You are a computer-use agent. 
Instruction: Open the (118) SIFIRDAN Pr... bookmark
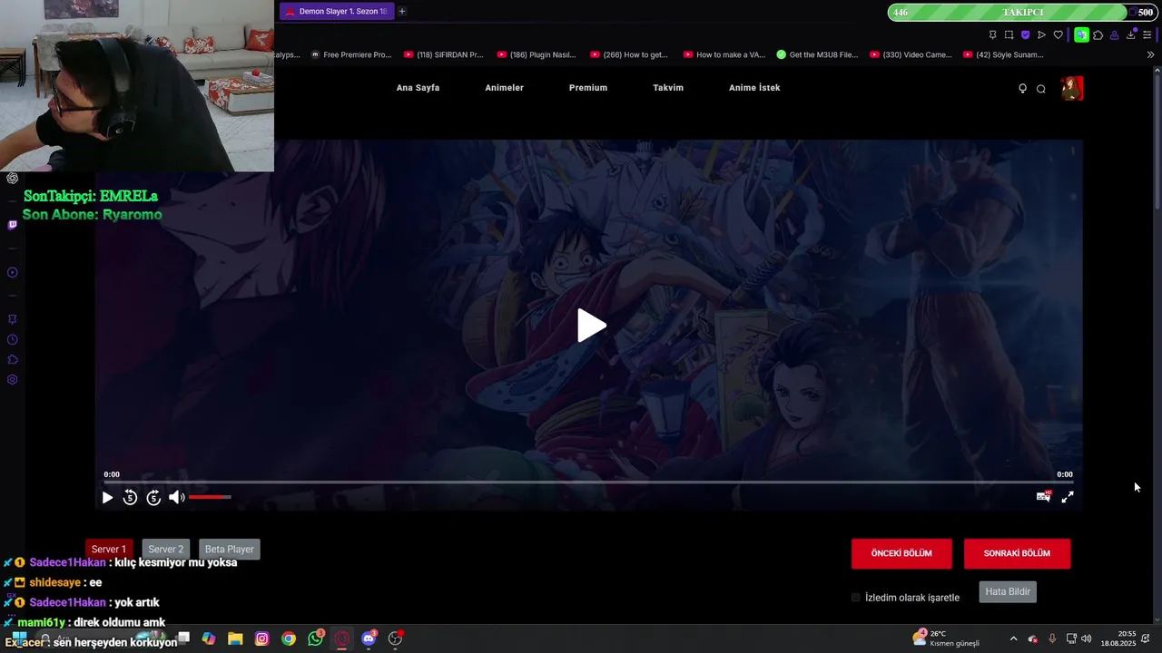(x=443, y=54)
